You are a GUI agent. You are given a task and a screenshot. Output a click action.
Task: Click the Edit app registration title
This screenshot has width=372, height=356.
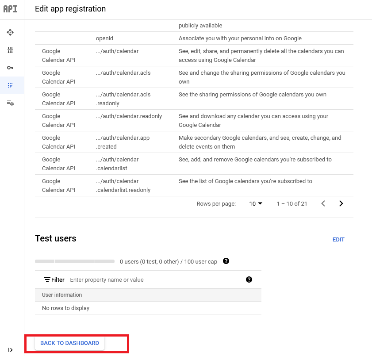[70, 9]
